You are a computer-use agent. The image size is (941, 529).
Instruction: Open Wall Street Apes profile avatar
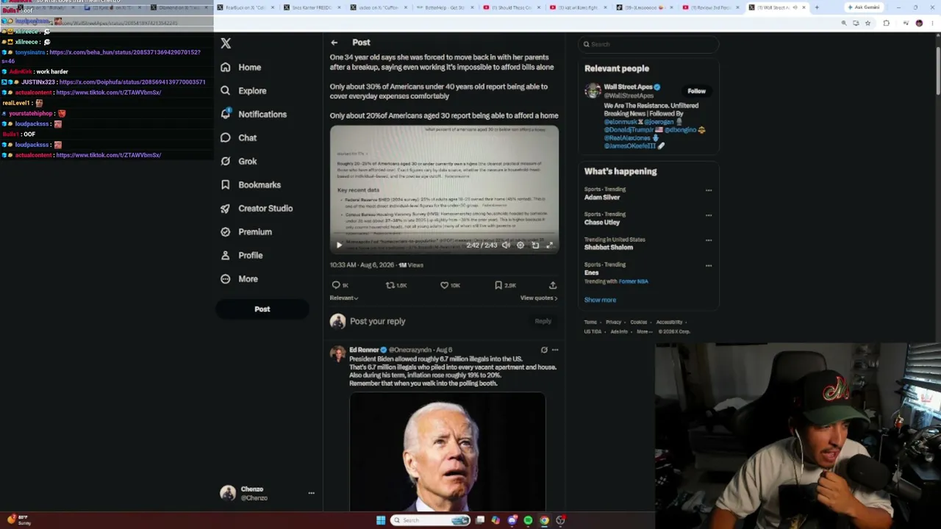click(x=593, y=90)
